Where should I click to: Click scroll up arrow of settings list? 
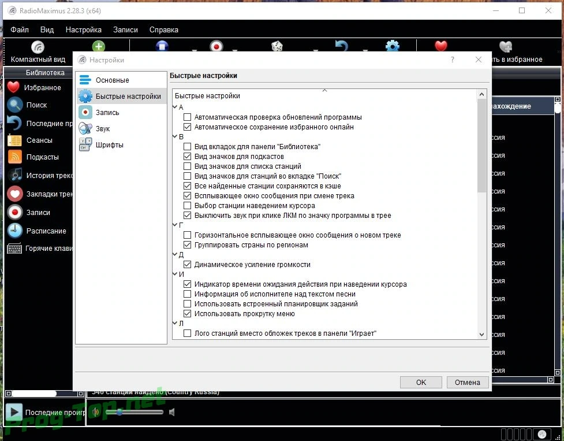[x=481, y=94]
